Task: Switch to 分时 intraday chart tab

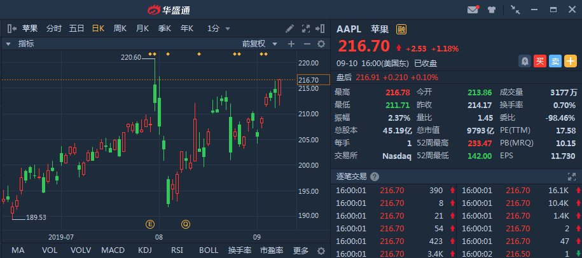Action: coord(54,29)
